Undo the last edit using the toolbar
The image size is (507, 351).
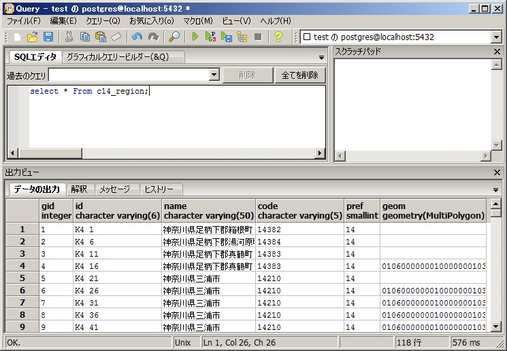pyautogui.click(x=137, y=37)
